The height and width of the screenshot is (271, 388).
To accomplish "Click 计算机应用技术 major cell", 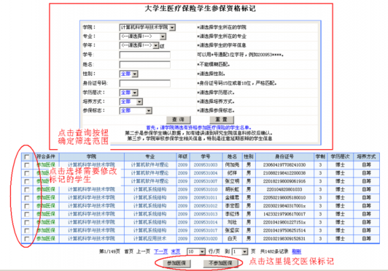I will (x=150, y=238).
